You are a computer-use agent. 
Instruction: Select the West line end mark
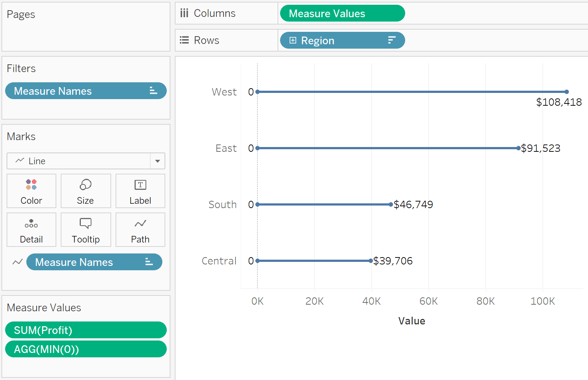(566, 92)
